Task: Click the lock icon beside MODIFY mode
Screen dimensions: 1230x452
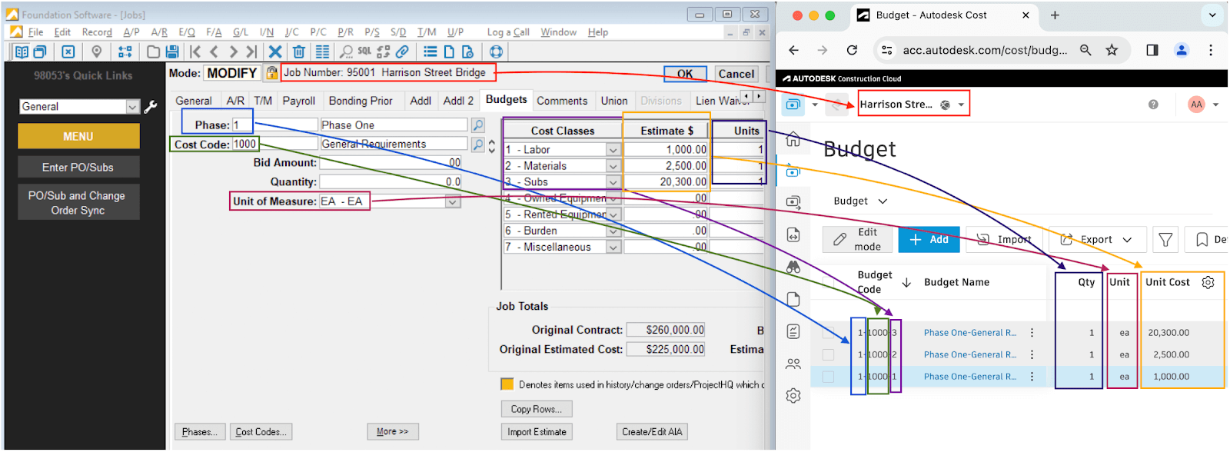Action: pyautogui.click(x=271, y=73)
